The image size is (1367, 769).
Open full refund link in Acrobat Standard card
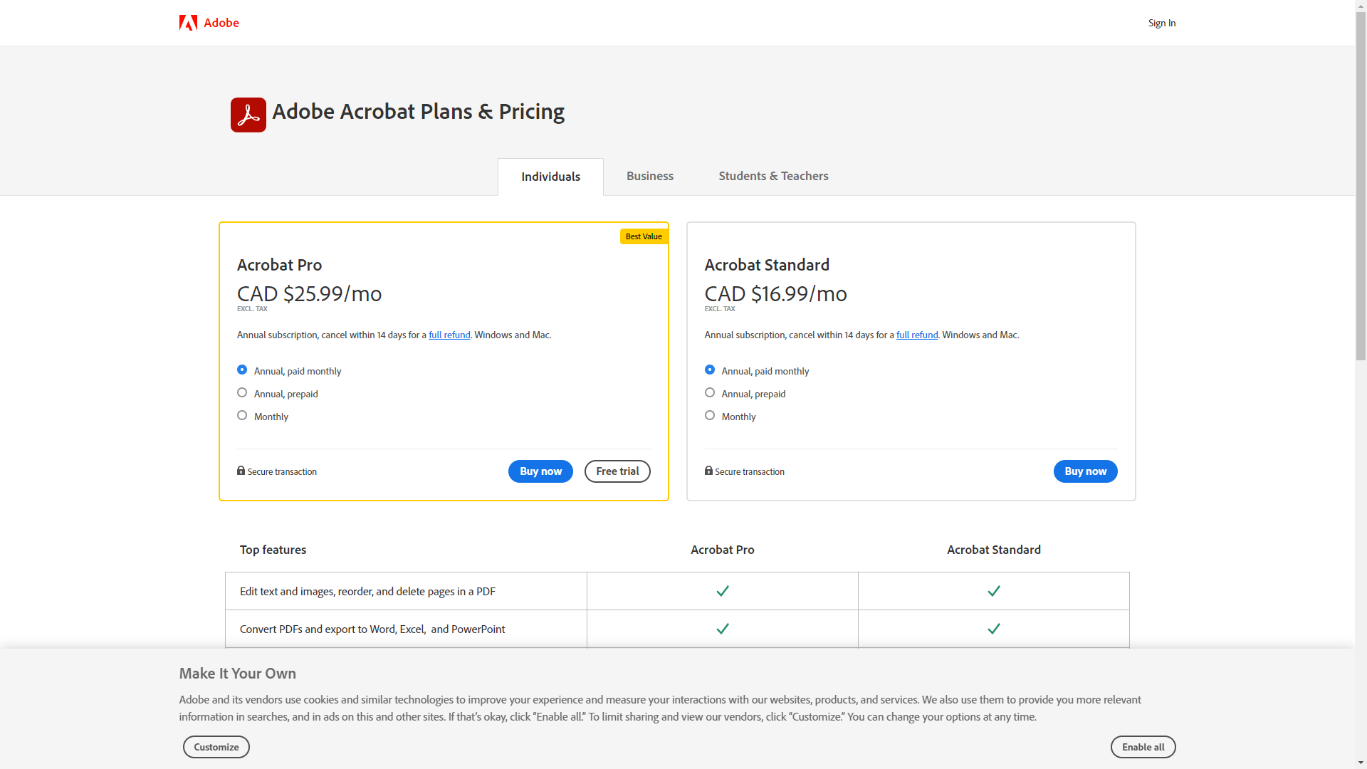coord(917,335)
